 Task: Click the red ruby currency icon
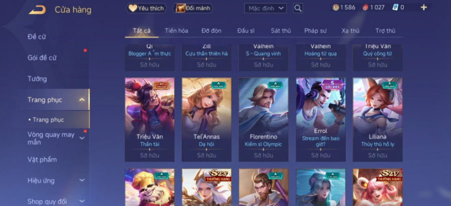pyautogui.click(x=365, y=7)
